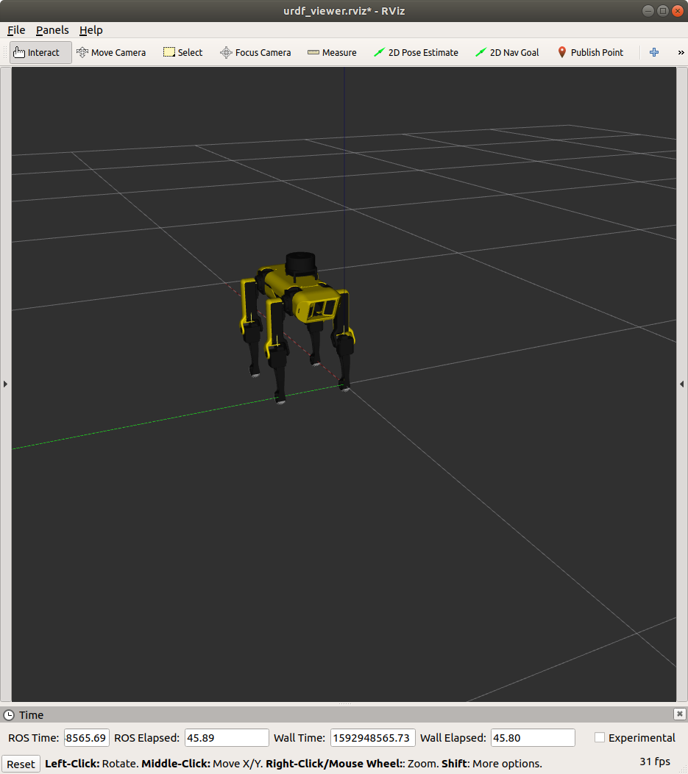Close the Time panel
688x774 pixels.
[680, 714]
